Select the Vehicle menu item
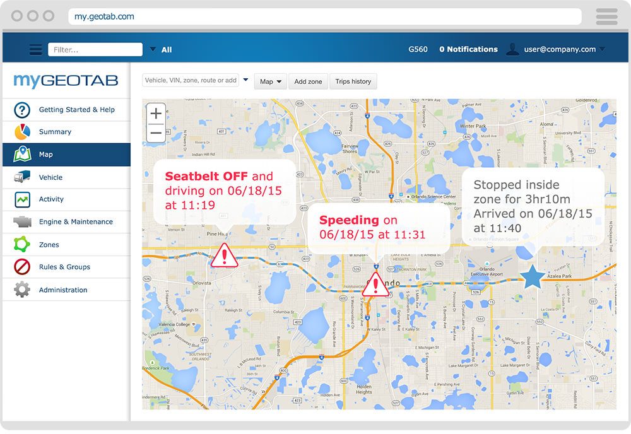The width and height of the screenshot is (631, 434). pos(66,177)
